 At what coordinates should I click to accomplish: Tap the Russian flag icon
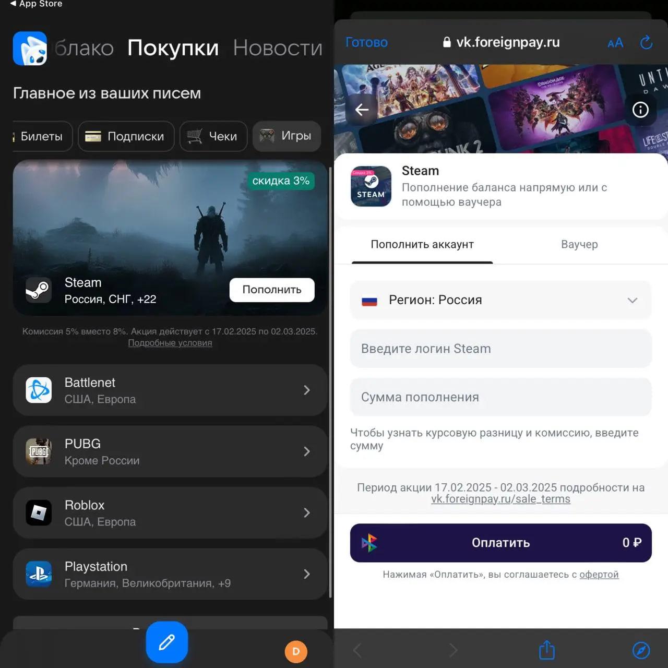click(369, 301)
